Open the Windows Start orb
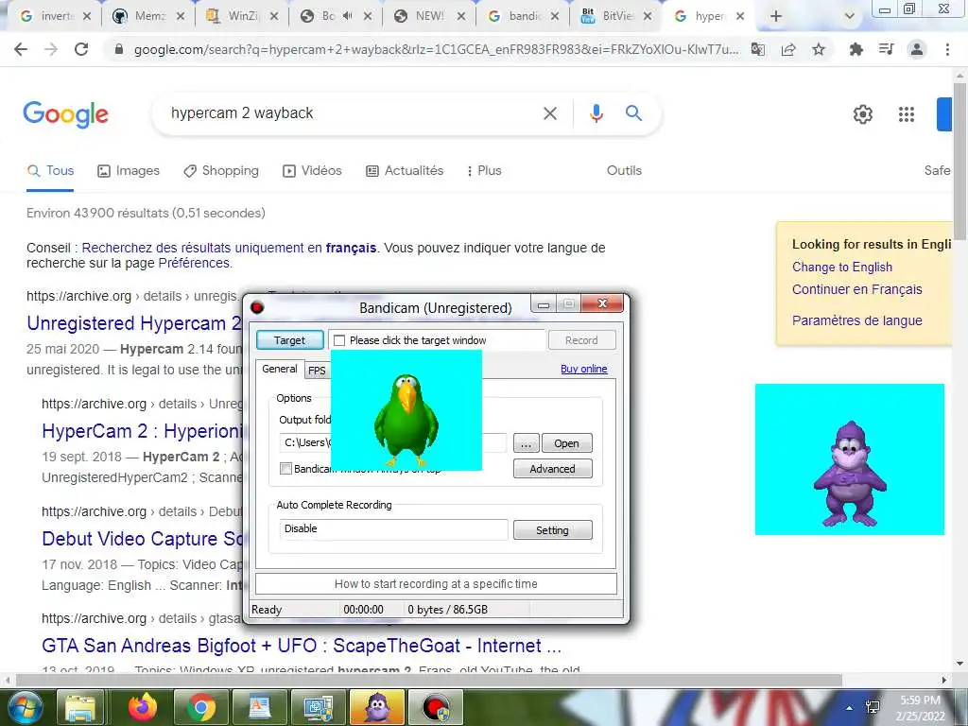 [25, 707]
